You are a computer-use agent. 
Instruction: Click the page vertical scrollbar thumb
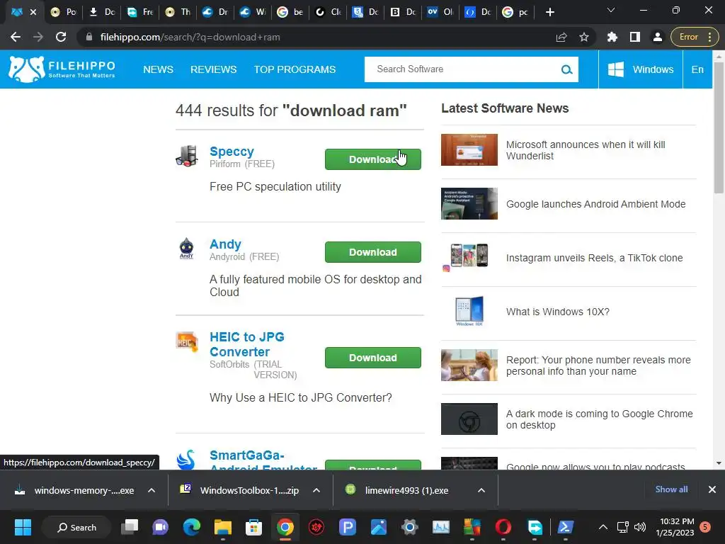718,127
